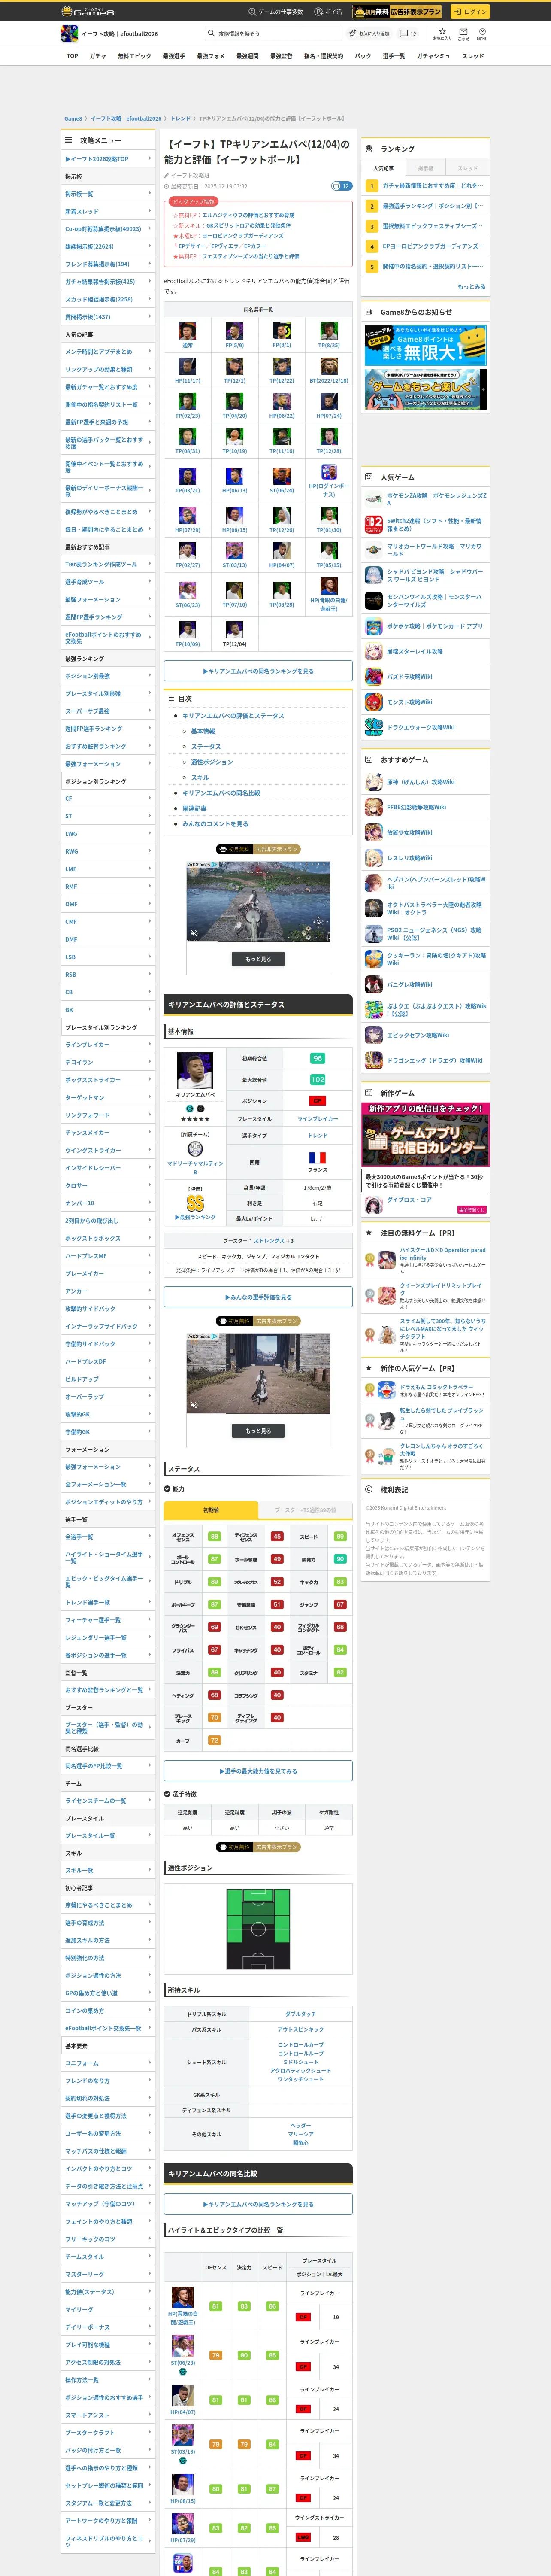Open the お気に入り star icon in header
Screen dimensions: 551x2576
coord(442,31)
